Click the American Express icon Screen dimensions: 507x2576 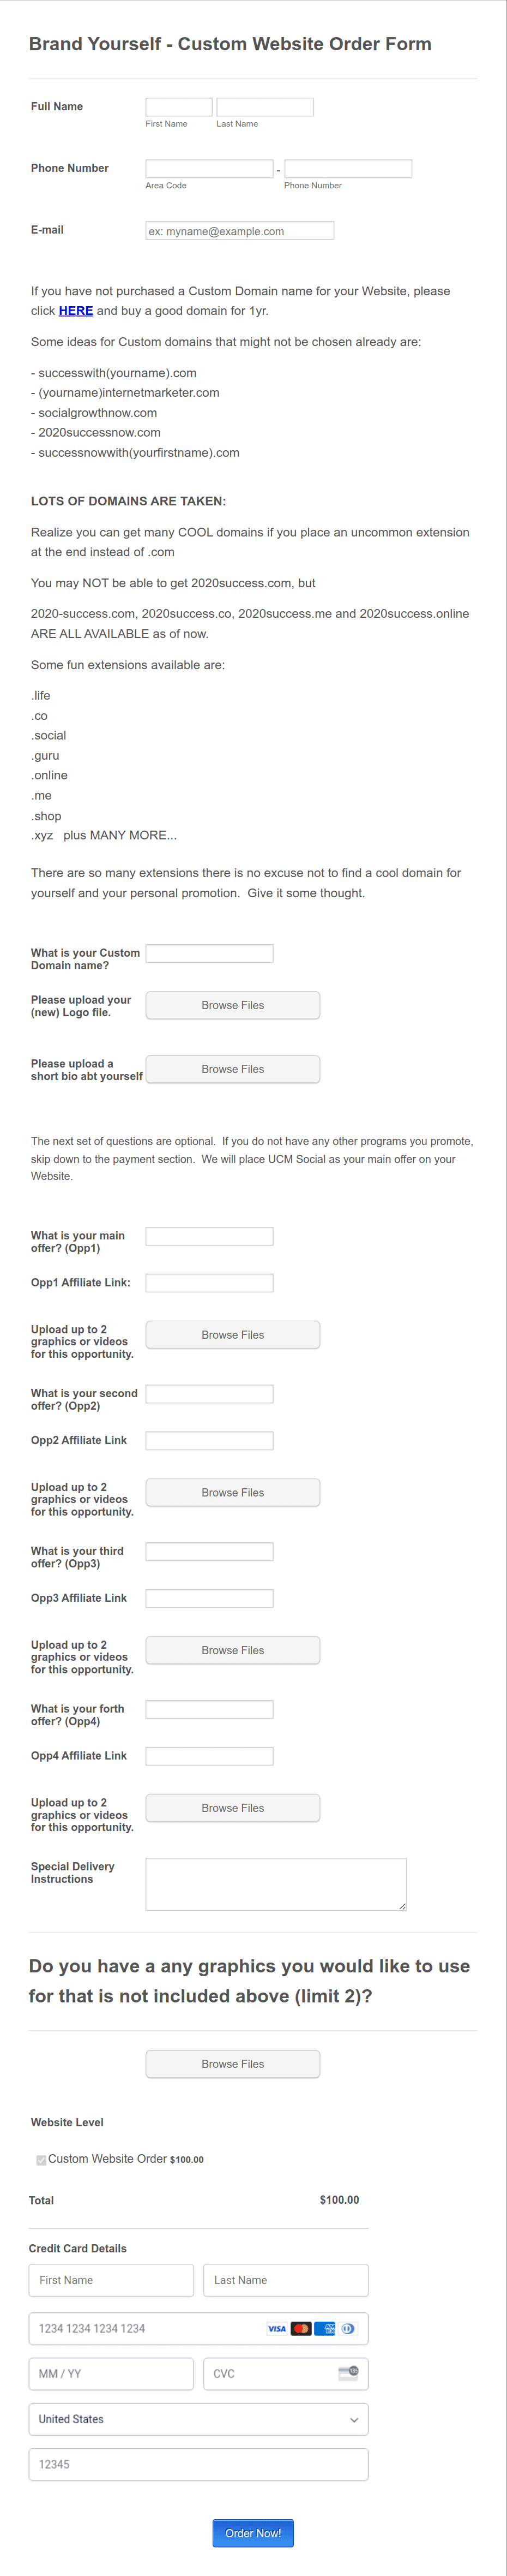pos(324,2328)
